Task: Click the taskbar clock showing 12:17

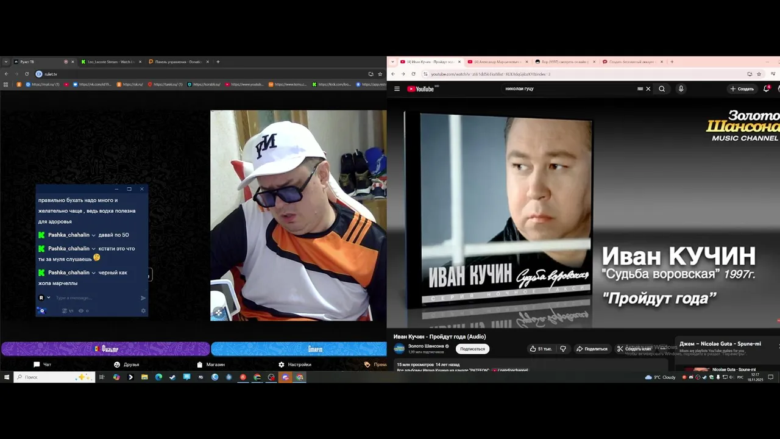Action: [756, 377]
